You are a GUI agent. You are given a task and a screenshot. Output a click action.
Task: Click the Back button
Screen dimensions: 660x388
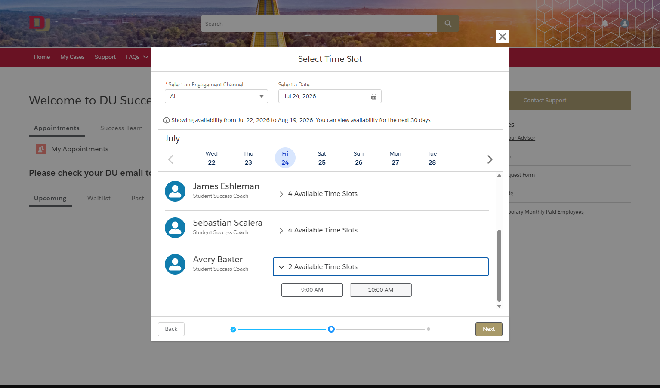pyautogui.click(x=171, y=329)
